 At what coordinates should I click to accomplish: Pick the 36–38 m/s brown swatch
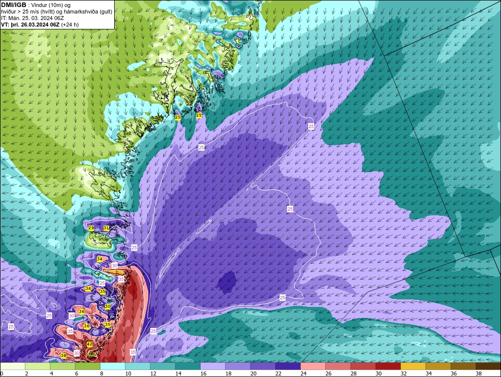pyautogui.click(x=463, y=366)
